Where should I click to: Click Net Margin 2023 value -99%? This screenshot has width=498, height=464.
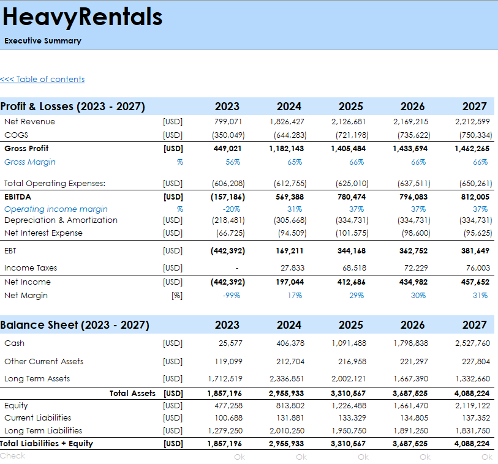[x=232, y=296]
